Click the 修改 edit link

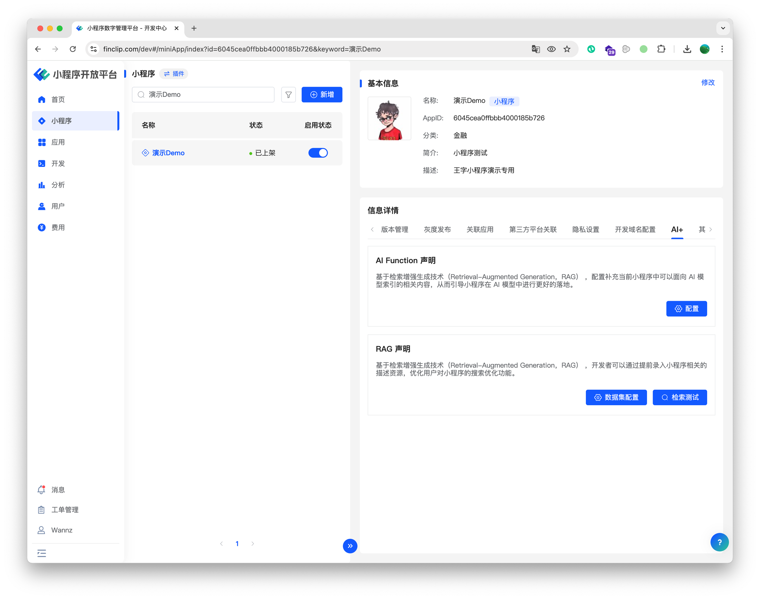pos(707,83)
